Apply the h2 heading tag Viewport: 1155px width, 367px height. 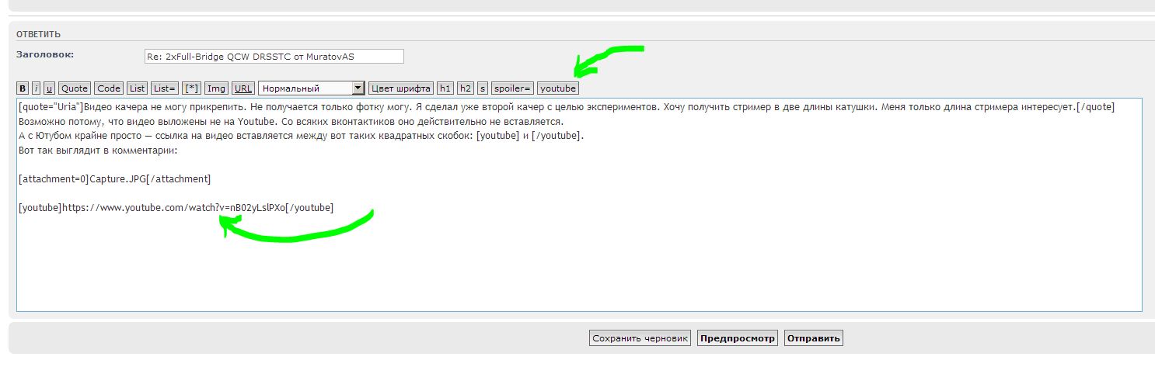tap(465, 88)
